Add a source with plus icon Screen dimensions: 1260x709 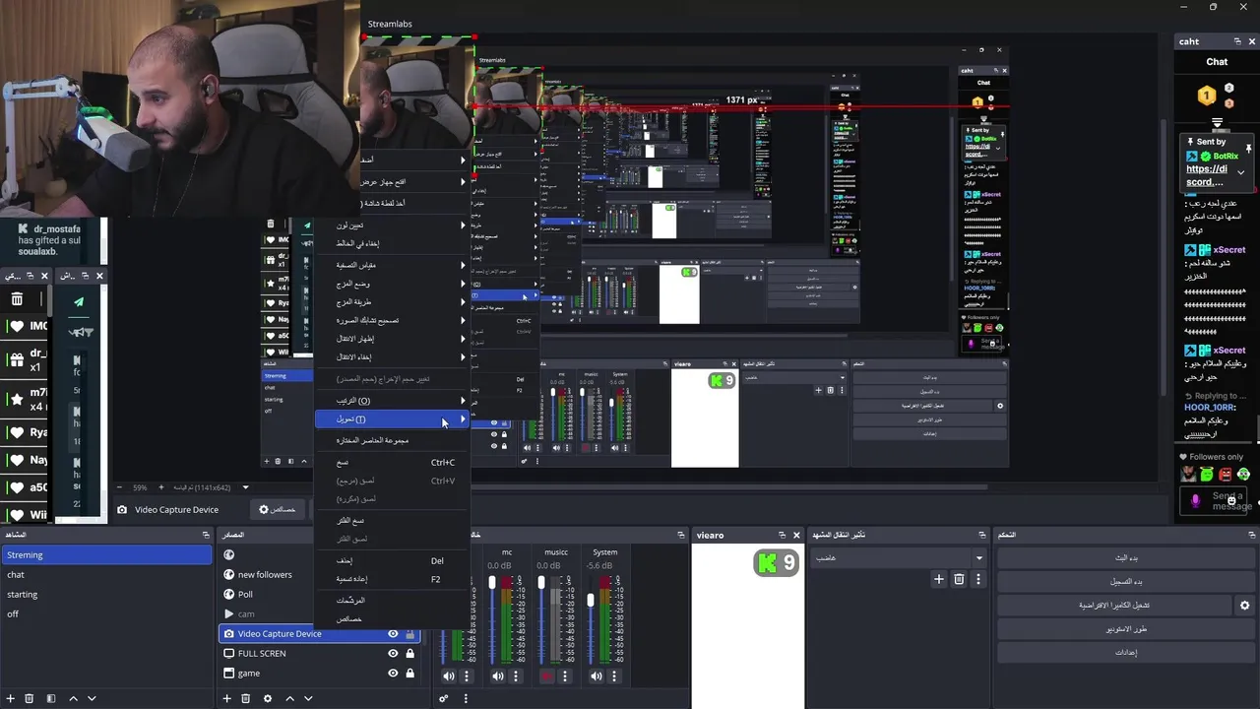click(226, 698)
